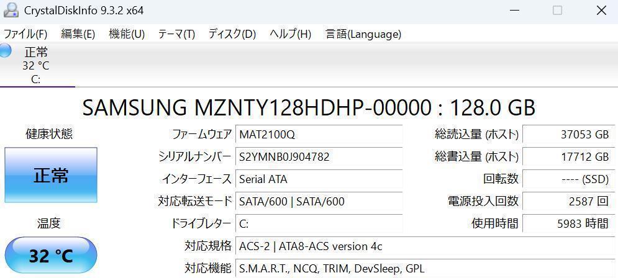Open the 言語(Language) menu

point(363,34)
